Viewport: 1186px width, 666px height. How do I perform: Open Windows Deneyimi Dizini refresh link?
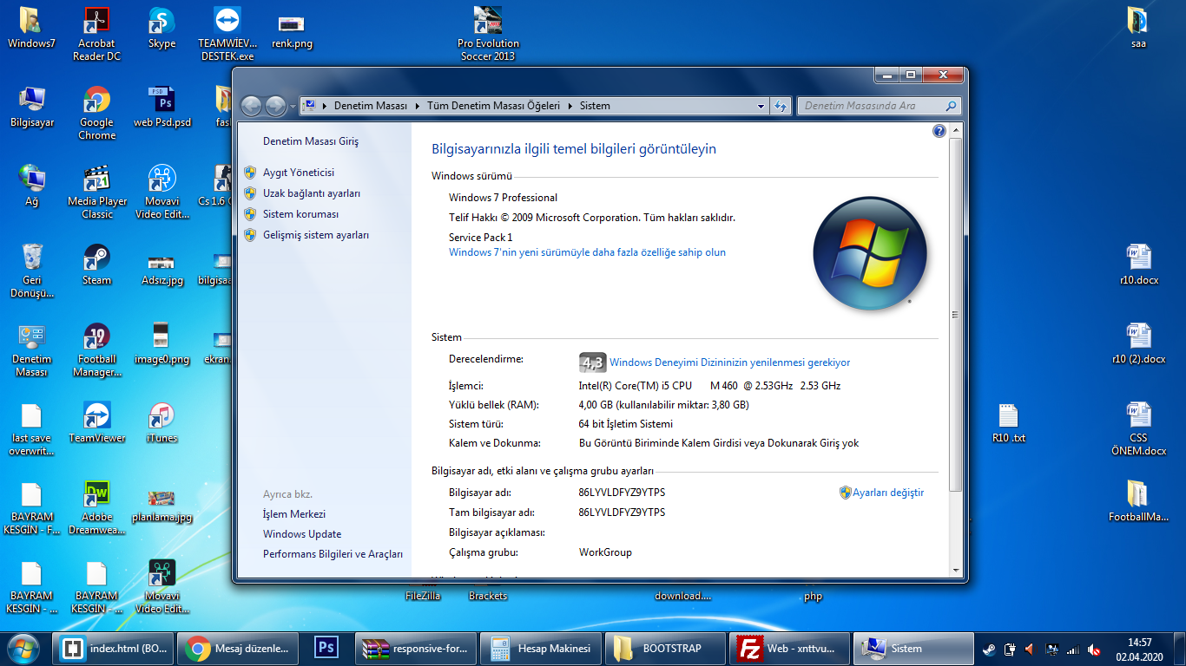click(730, 362)
